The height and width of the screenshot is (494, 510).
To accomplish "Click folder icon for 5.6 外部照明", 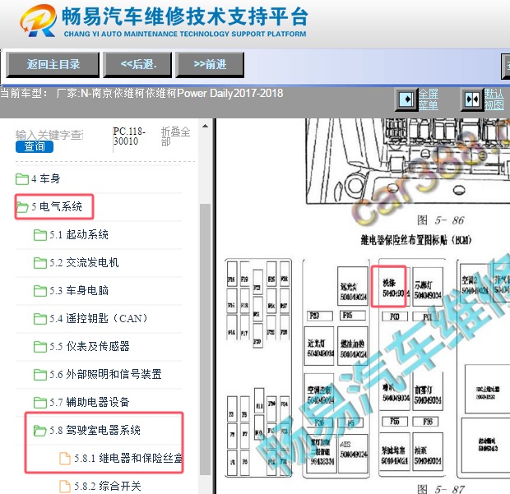I will (x=40, y=374).
